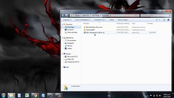
Task: Click the File Explorer taskbar button
Action: click(11, 96)
